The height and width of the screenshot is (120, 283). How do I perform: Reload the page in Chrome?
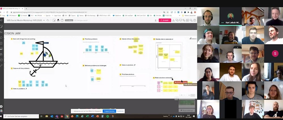(x=7, y=12)
